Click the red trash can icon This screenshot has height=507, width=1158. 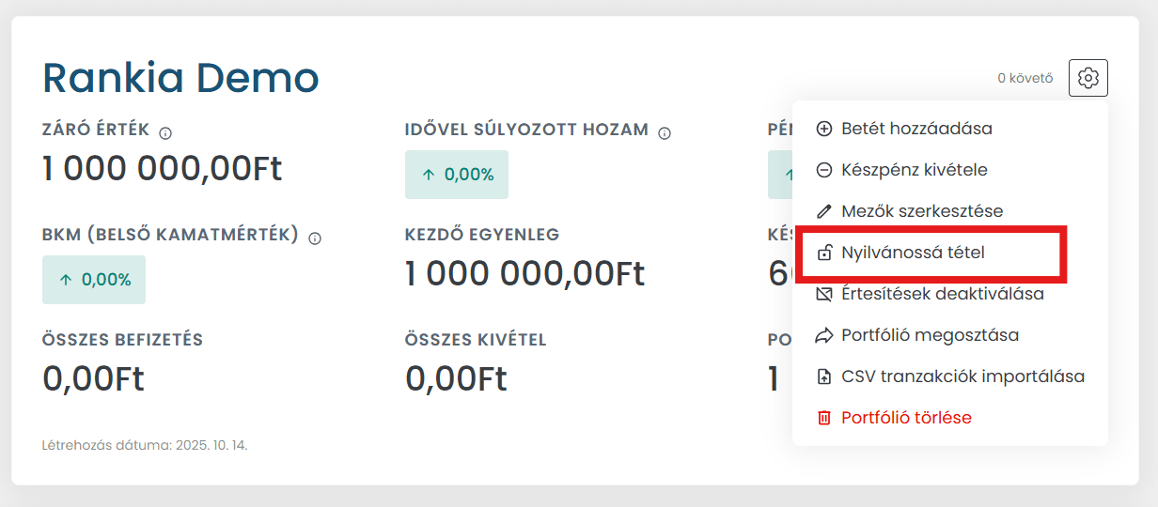coord(824,418)
